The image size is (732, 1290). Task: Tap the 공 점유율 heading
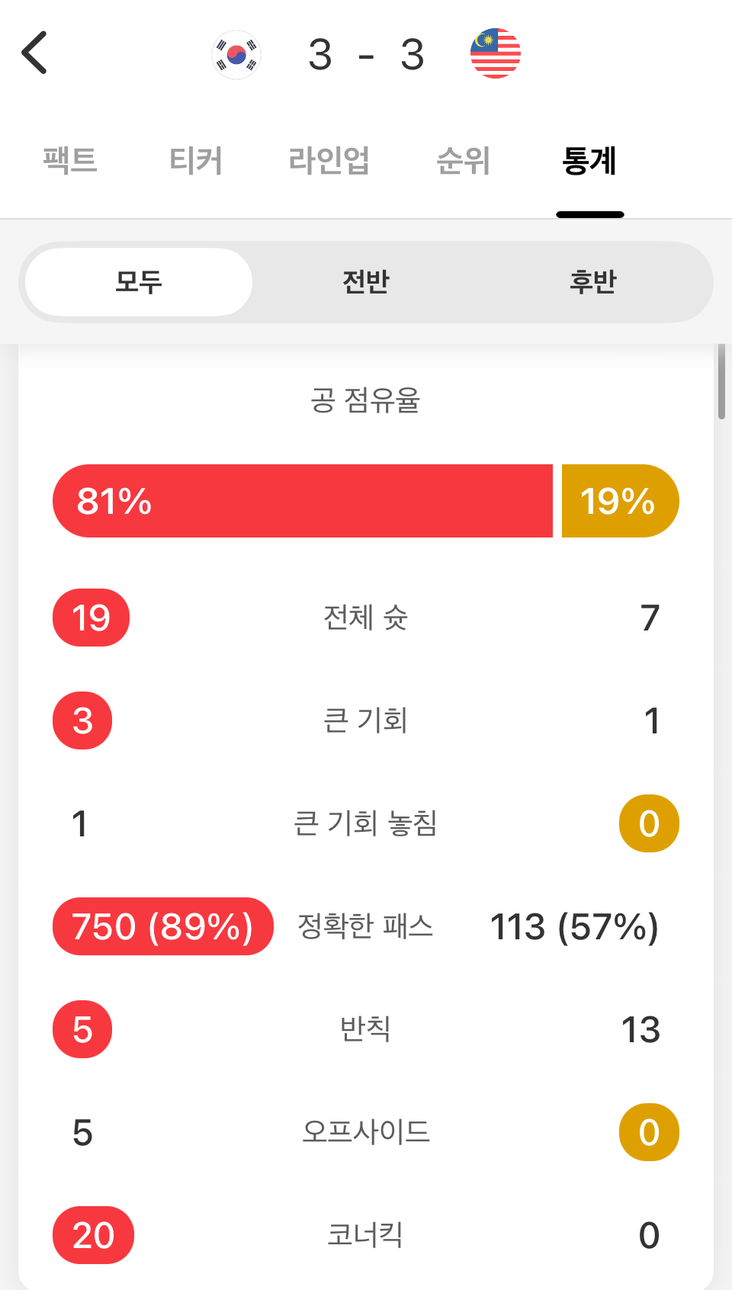click(366, 400)
